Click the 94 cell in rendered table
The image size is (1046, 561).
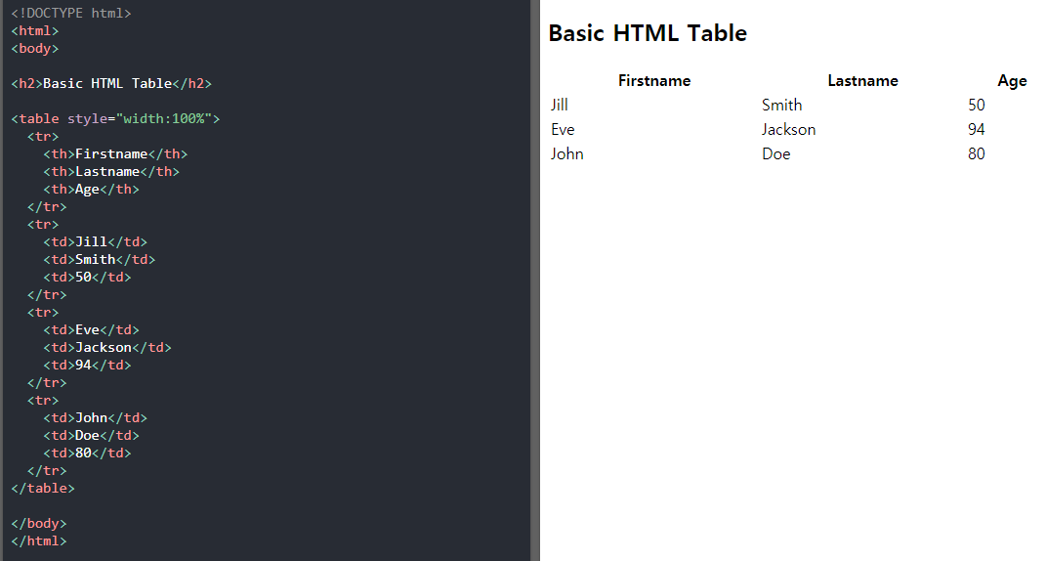point(977,130)
